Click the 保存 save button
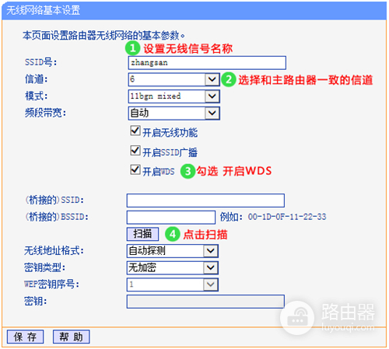 25,337
